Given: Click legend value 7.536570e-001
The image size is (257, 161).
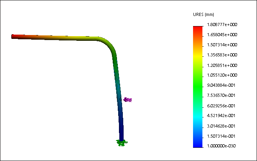Looking at the screenshot, I should (x=221, y=95).
